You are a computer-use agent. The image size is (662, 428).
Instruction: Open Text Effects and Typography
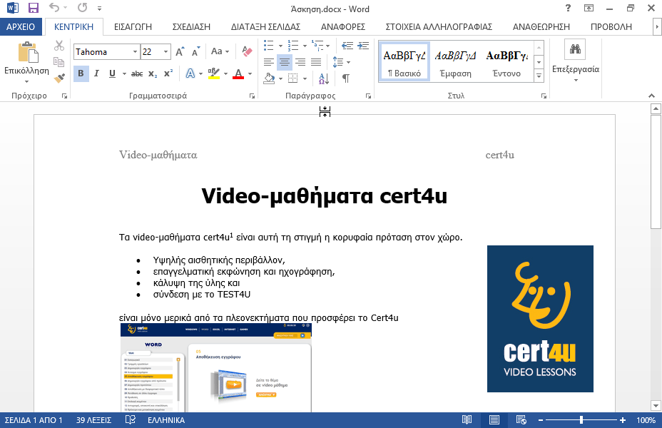(190, 74)
